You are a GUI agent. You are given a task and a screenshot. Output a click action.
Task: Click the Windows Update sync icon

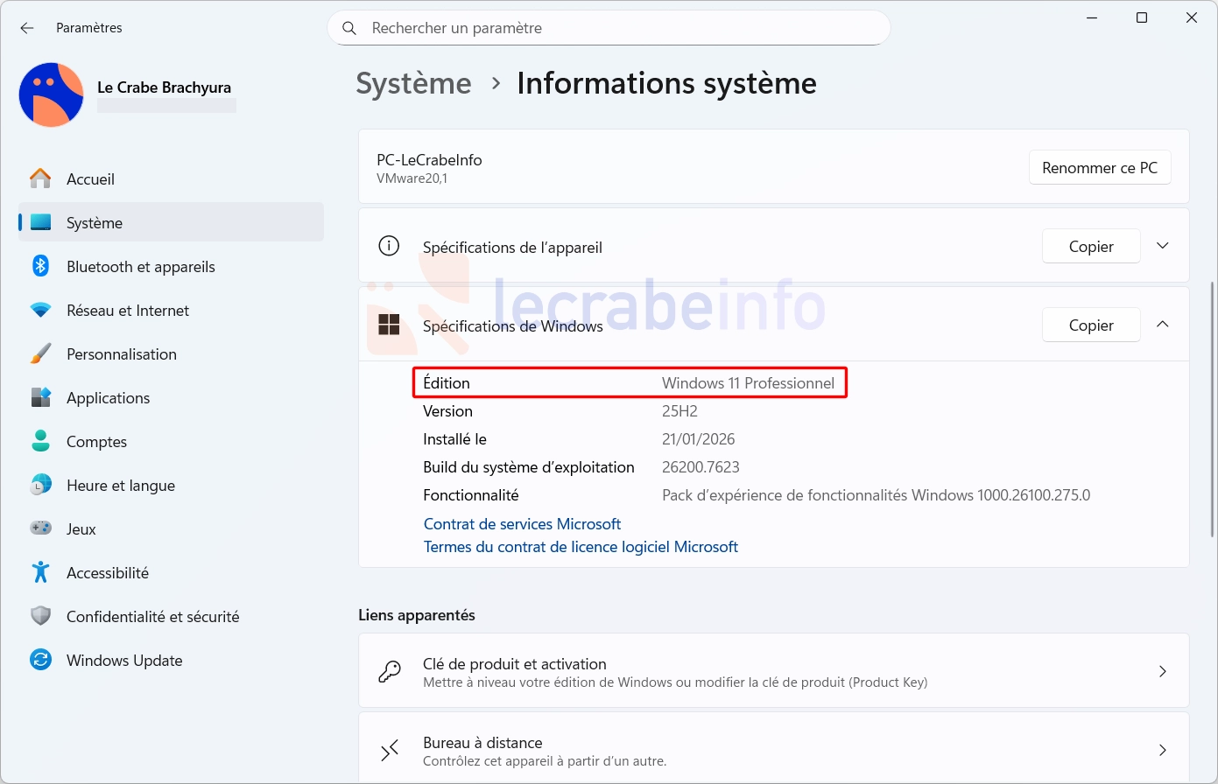(x=40, y=660)
